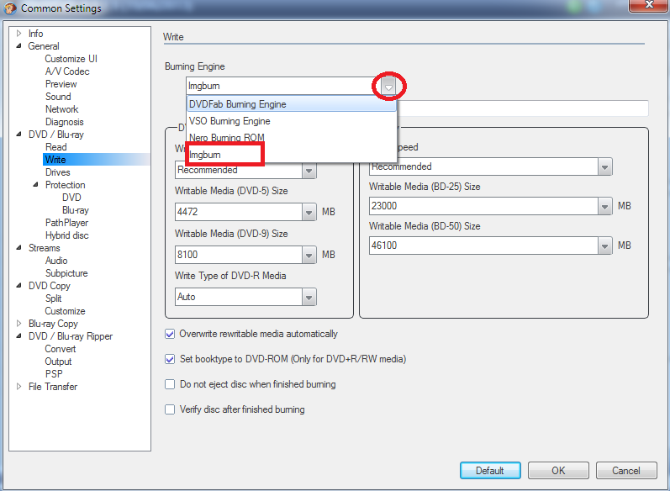Close the Common Settings window
670x491 pixels.
point(648,5)
